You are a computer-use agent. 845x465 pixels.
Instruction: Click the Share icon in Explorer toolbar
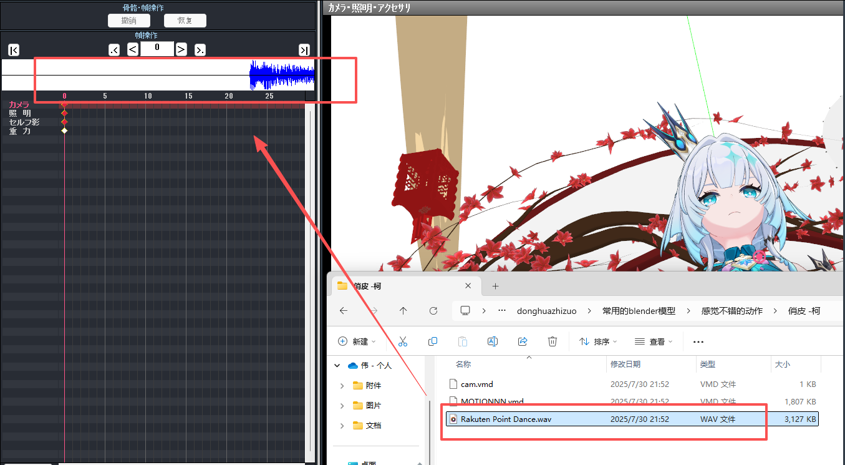point(523,341)
